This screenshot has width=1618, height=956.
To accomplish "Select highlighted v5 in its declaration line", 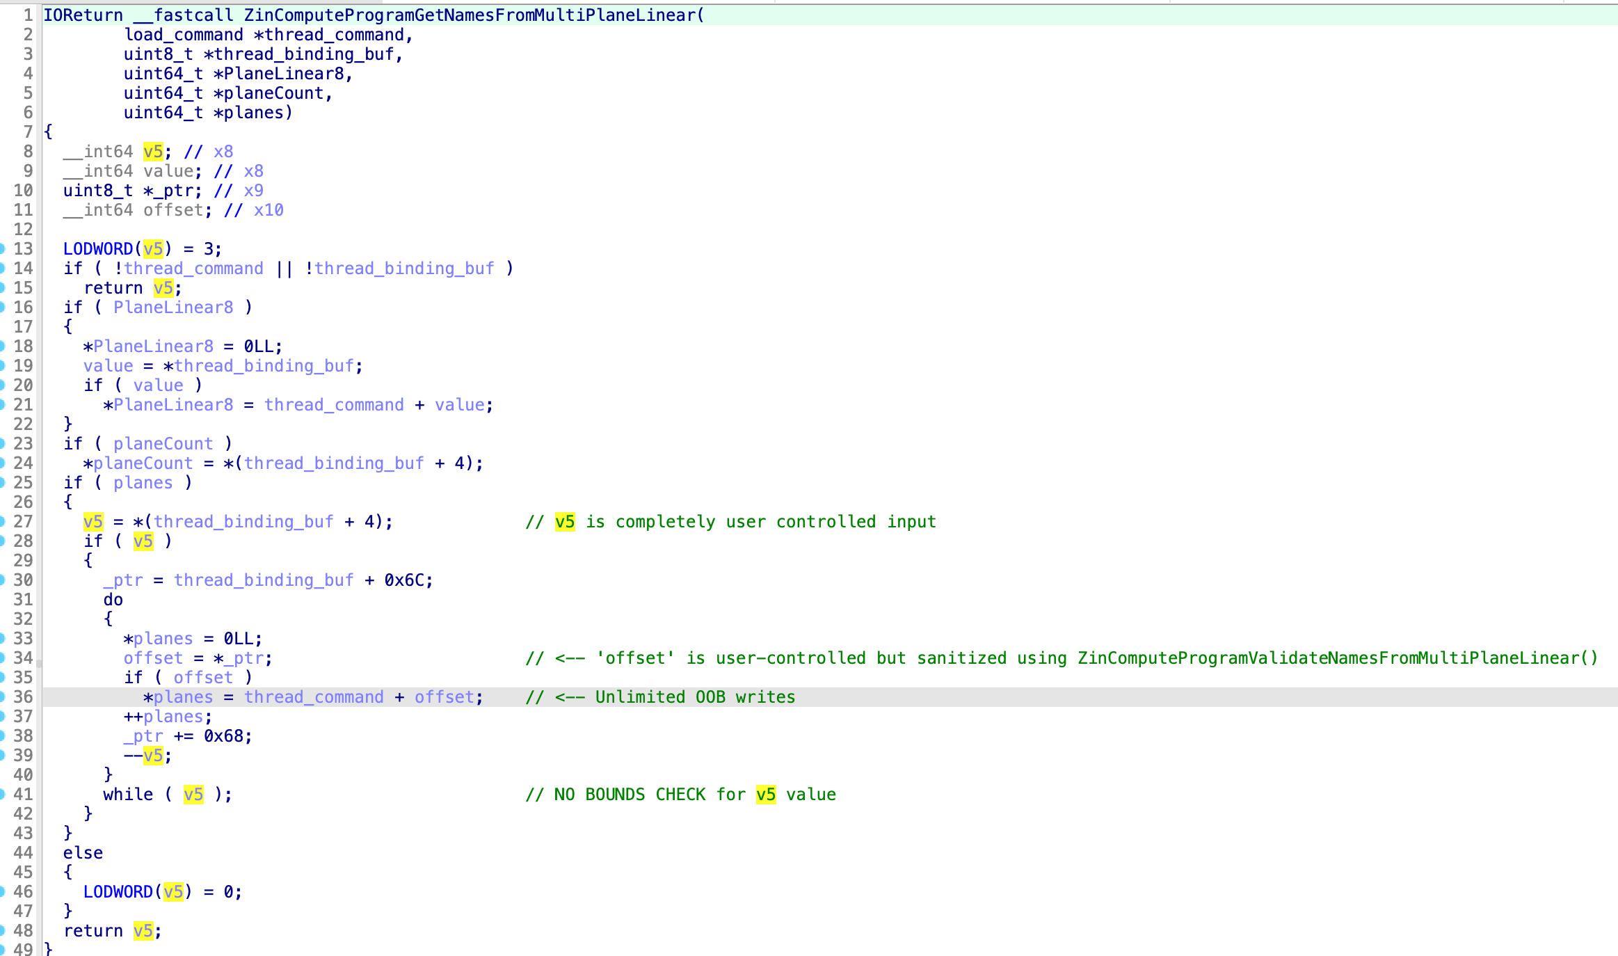I will pos(153,152).
